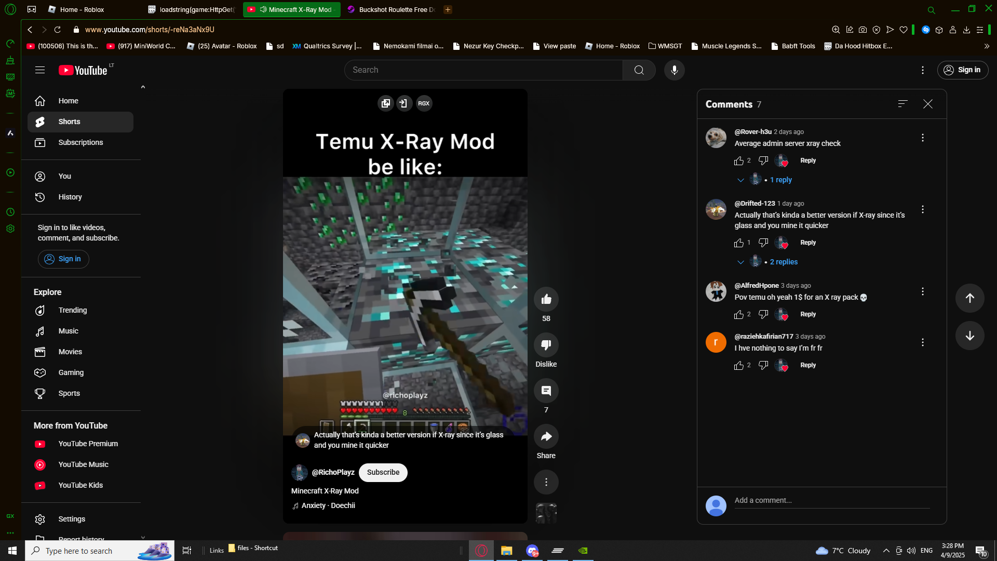Like the comment by @AlfredHpone

[x=739, y=315]
